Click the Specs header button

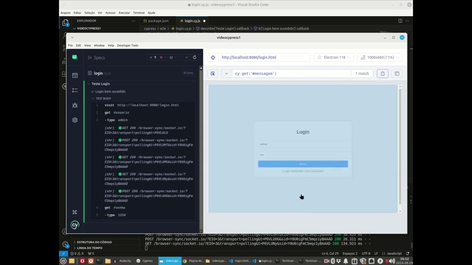click(x=96, y=58)
